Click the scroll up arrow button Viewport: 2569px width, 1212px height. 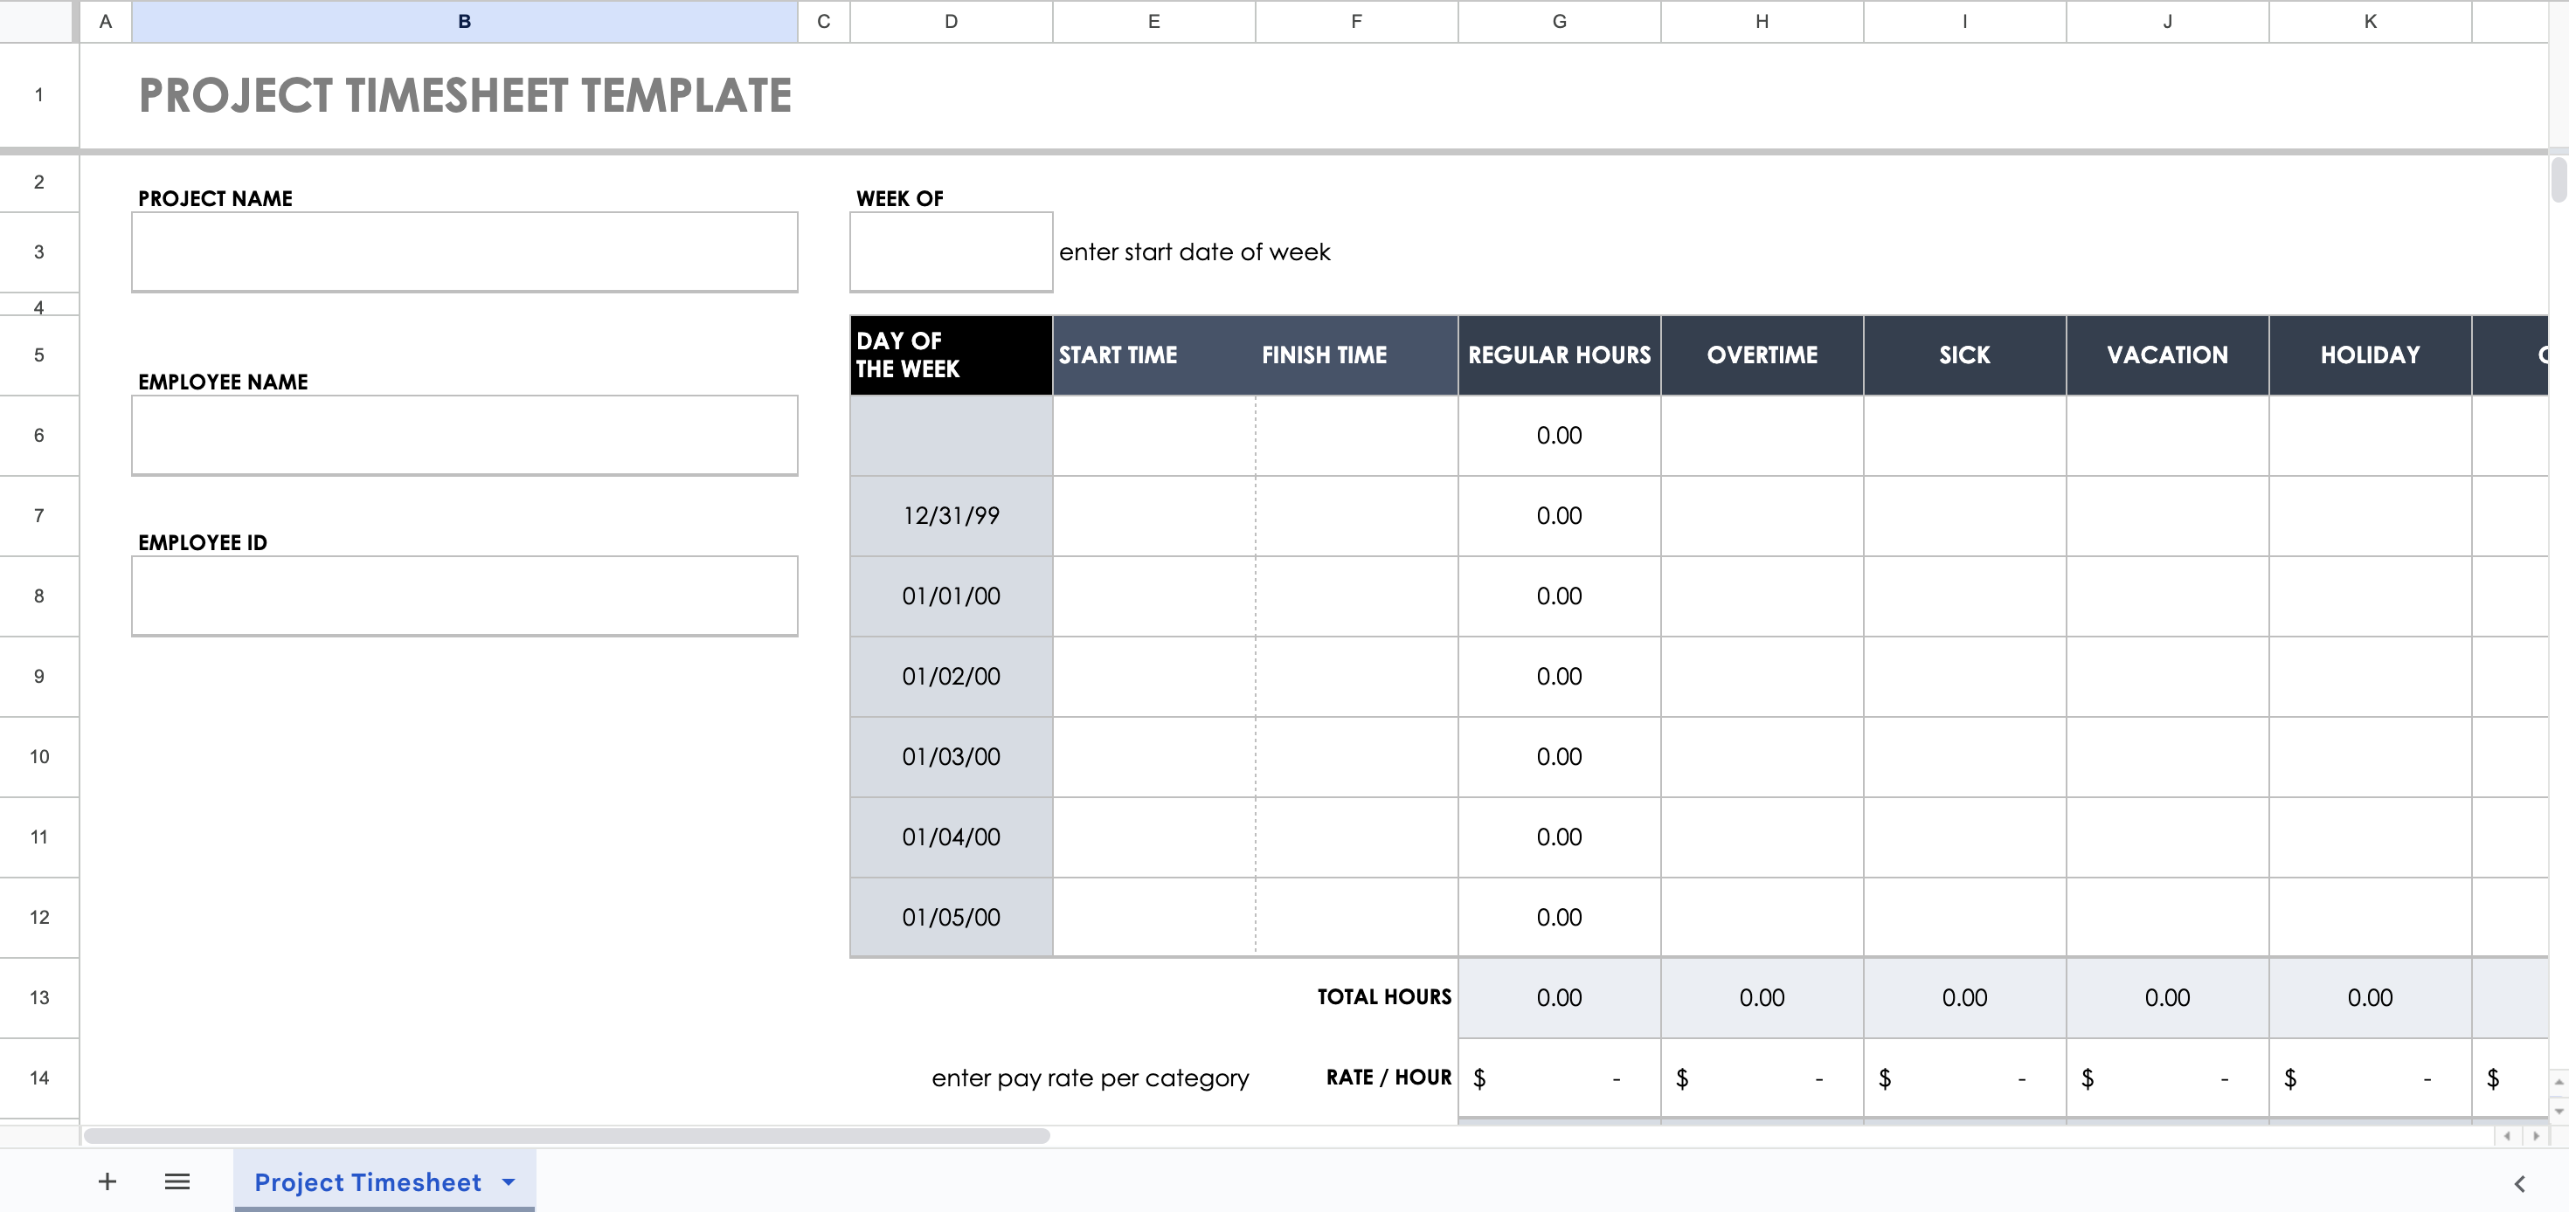tap(2558, 1081)
